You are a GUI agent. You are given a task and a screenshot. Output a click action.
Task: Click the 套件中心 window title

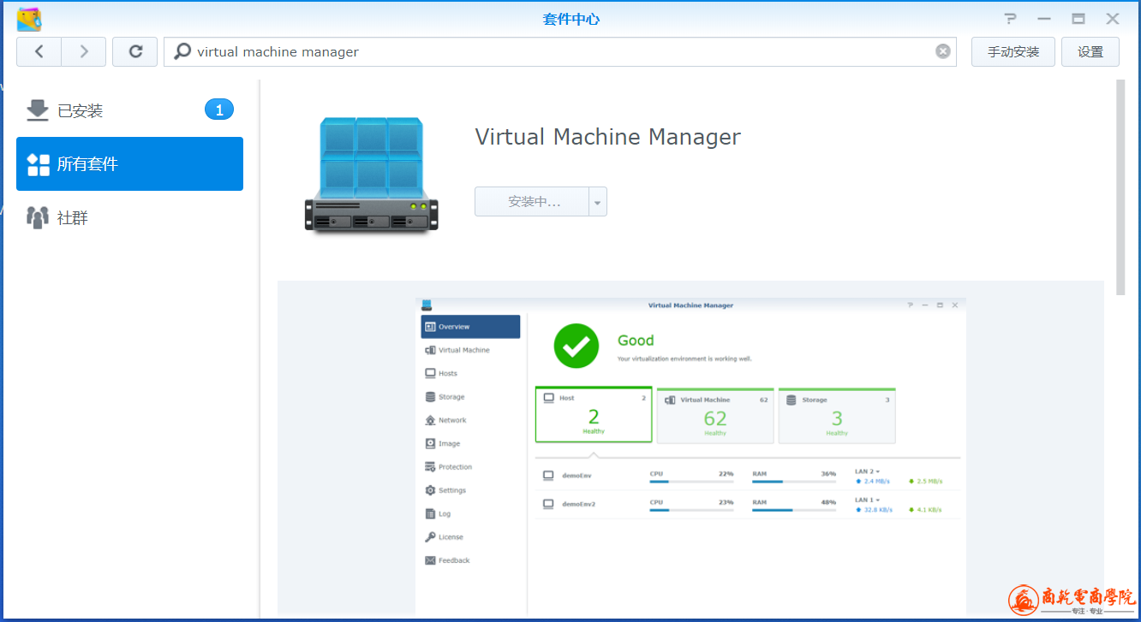click(x=571, y=19)
